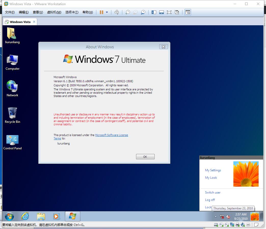
Task: Click the disconnected network tray icon
Action: [x=222, y=216]
